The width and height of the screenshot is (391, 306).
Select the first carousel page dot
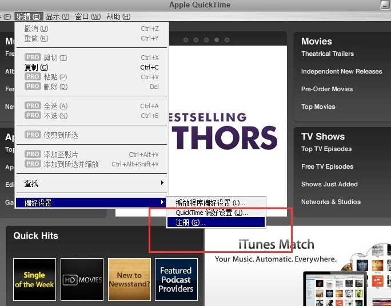pyautogui.click(x=186, y=40)
